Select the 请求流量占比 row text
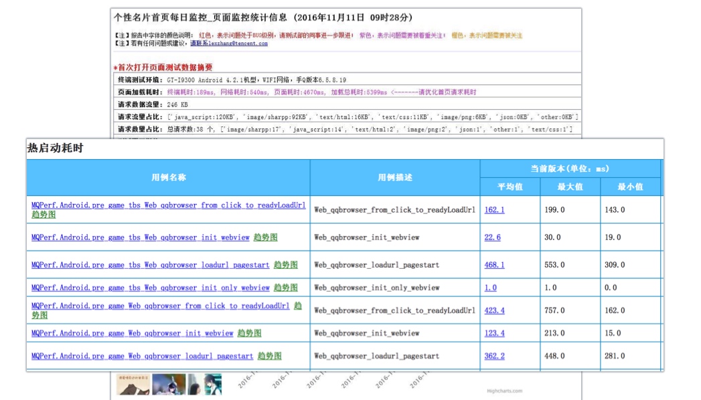 [373, 117]
